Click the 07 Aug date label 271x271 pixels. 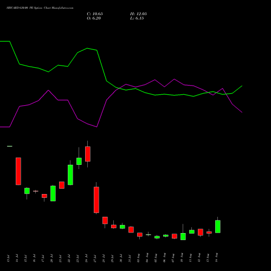click(173, 258)
